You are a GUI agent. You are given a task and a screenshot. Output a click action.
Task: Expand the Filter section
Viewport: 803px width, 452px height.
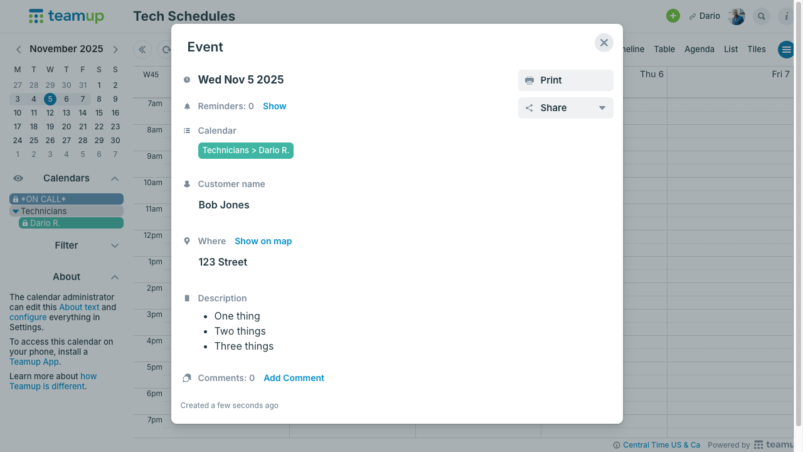click(x=115, y=245)
